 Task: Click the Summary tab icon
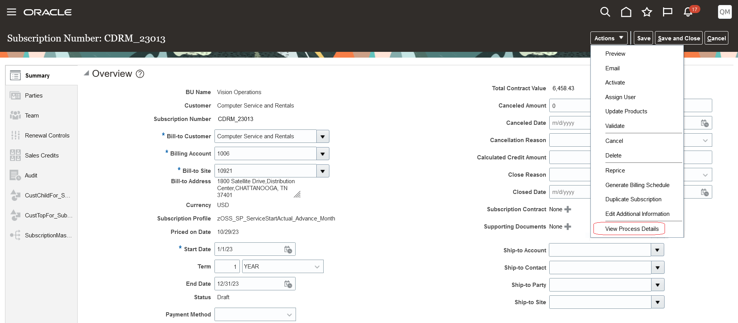[x=15, y=75]
